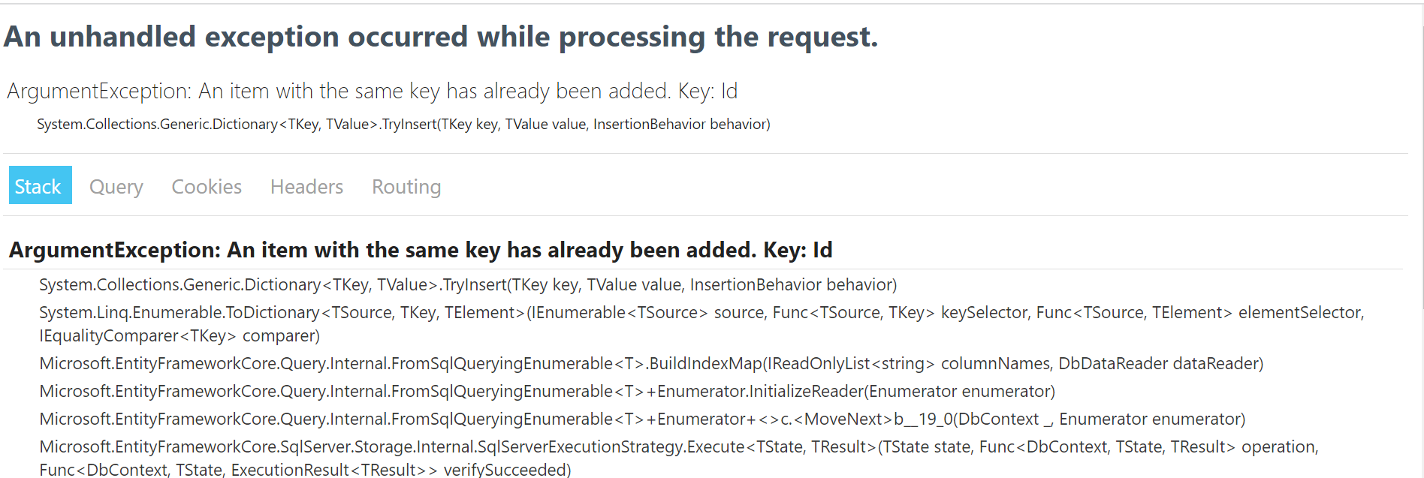Open the Query tab
The height and width of the screenshot is (478, 1424).
(x=116, y=187)
